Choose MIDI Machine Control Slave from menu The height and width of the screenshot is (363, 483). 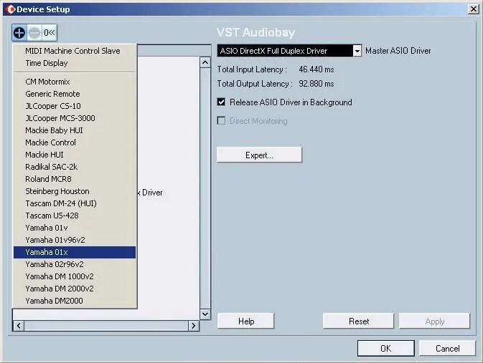pos(74,51)
